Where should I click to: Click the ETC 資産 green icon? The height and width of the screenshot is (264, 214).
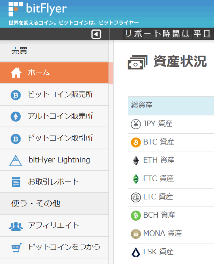pos(136,179)
